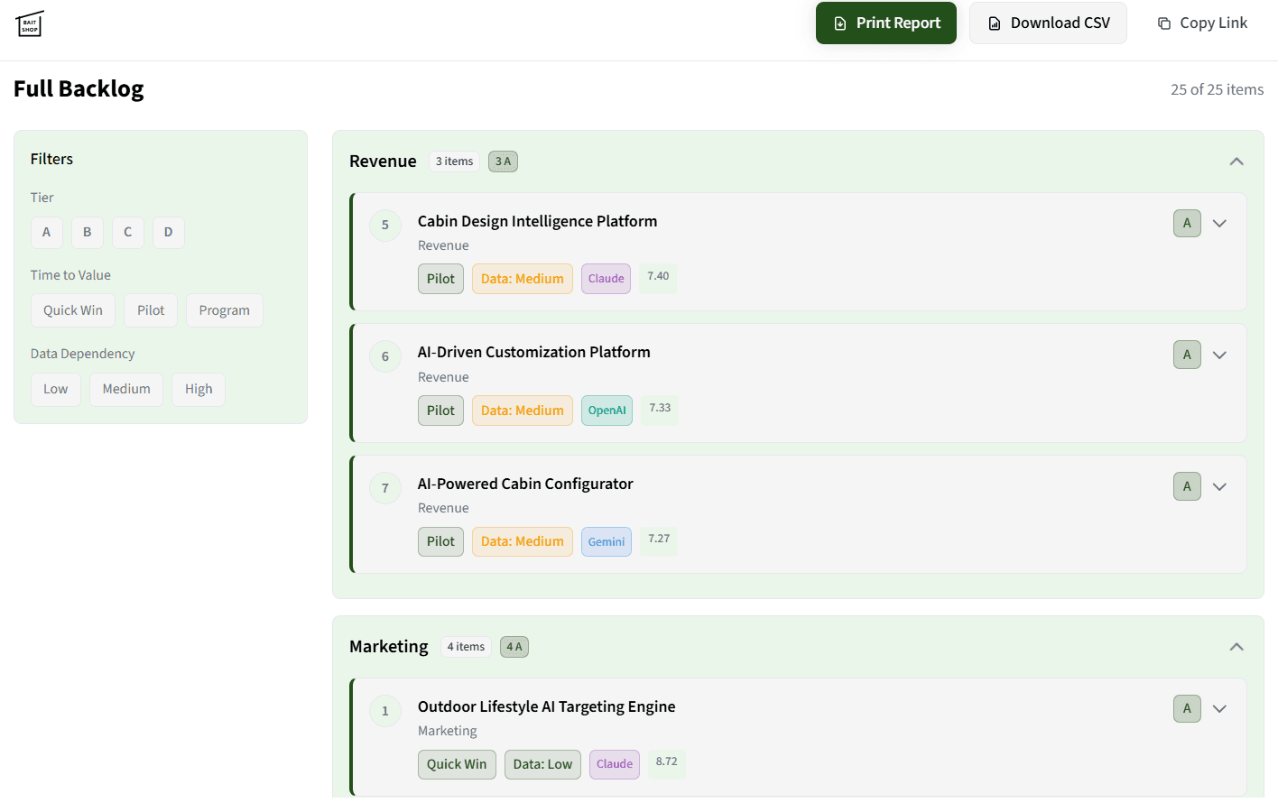Click the chain-link icon beside Copy Link
Image resolution: width=1278 pixels, height=812 pixels.
1162,23
